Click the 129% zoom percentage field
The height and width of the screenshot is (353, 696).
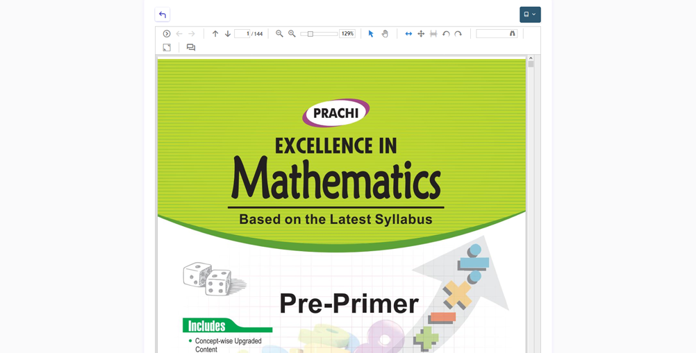tap(347, 34)
